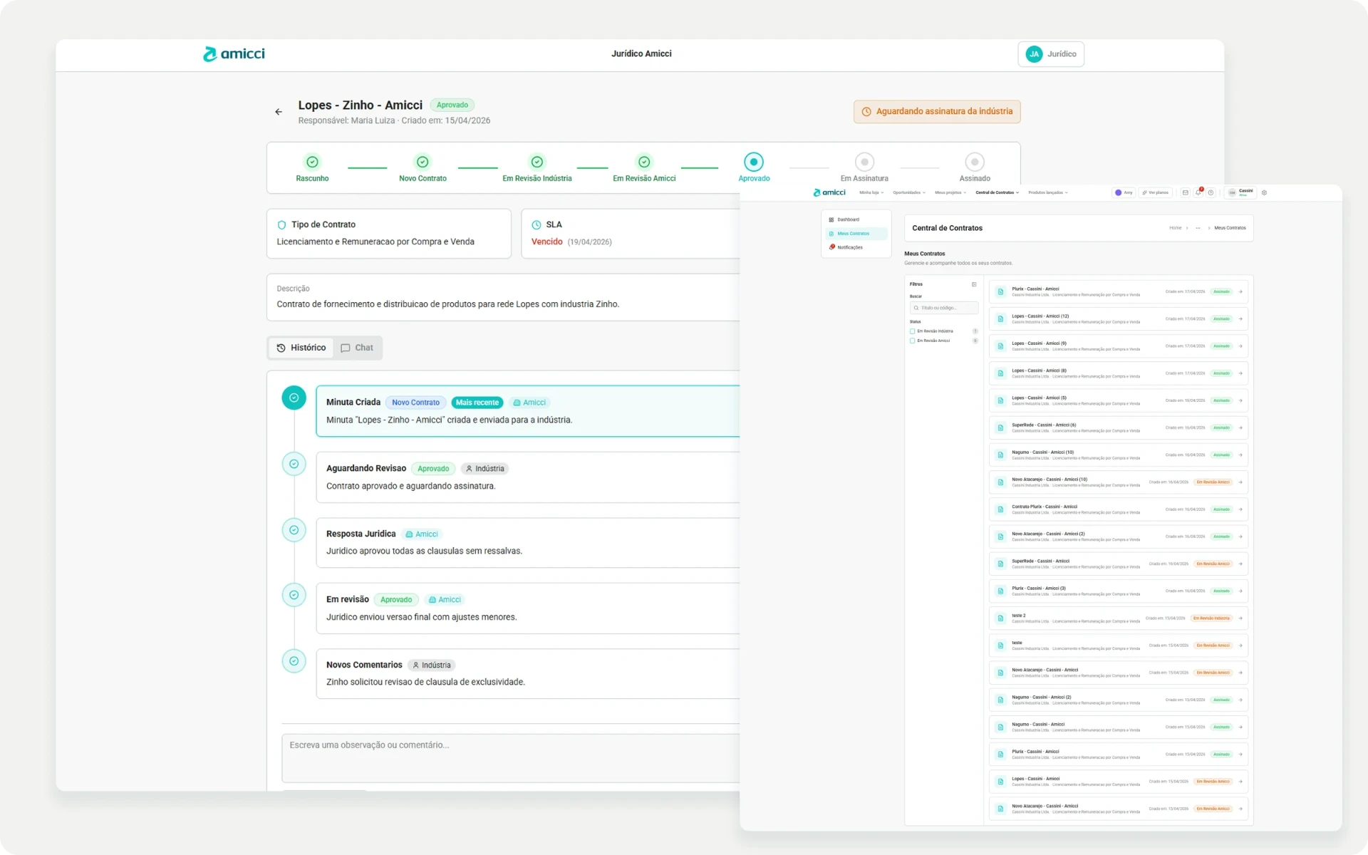Image resolution: width=1368 pixels, height=855 pixels.
Task: Expand the Oportunidades menu
Action: [909, 192]
